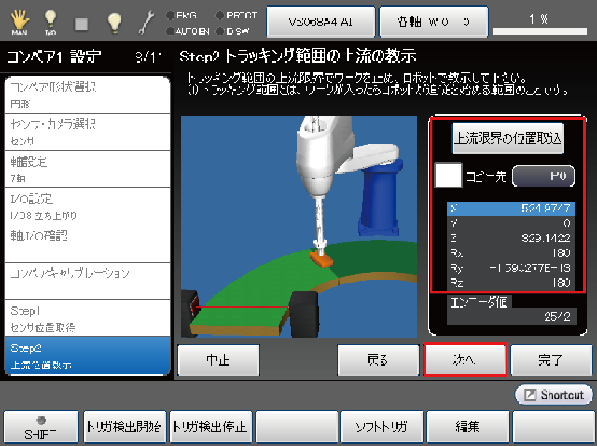597x446 pixels.
Task: Click the 次へ button
Action: point(466,360)
